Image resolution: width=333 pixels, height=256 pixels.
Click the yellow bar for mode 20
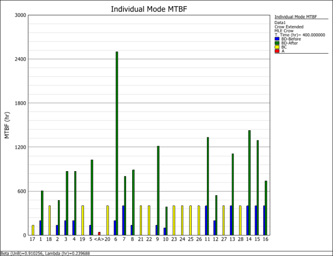pos(108,220)
